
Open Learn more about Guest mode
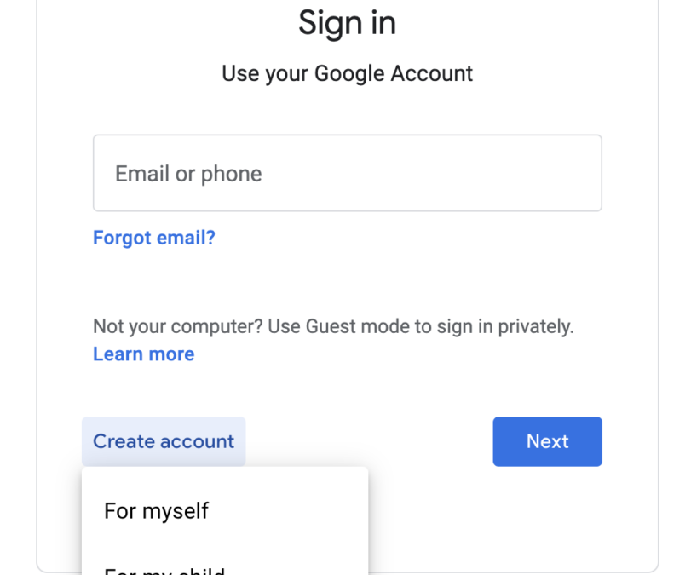143,354
